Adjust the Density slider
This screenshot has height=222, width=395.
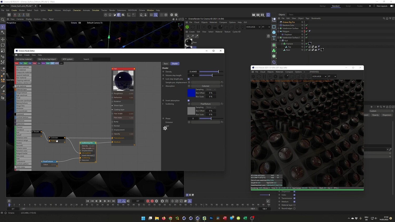(211, 72)
